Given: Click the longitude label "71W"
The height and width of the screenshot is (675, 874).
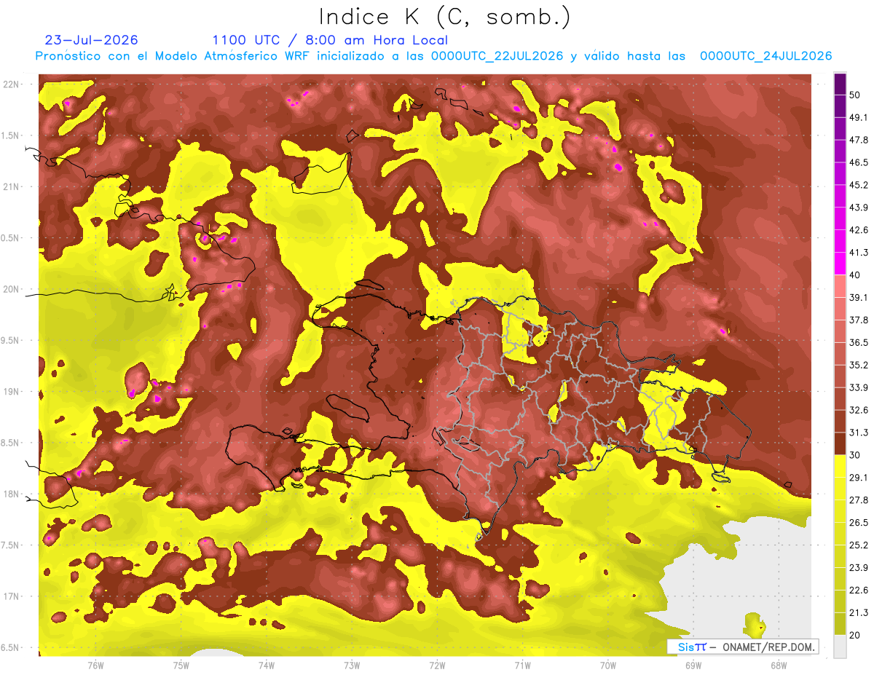Looking at the screenshot, I should [522, 665].
